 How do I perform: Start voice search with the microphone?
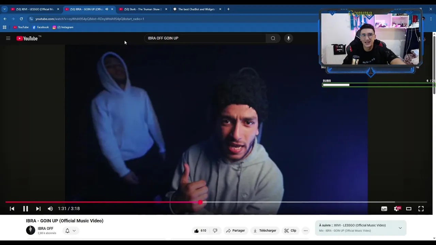pos(289,38)
